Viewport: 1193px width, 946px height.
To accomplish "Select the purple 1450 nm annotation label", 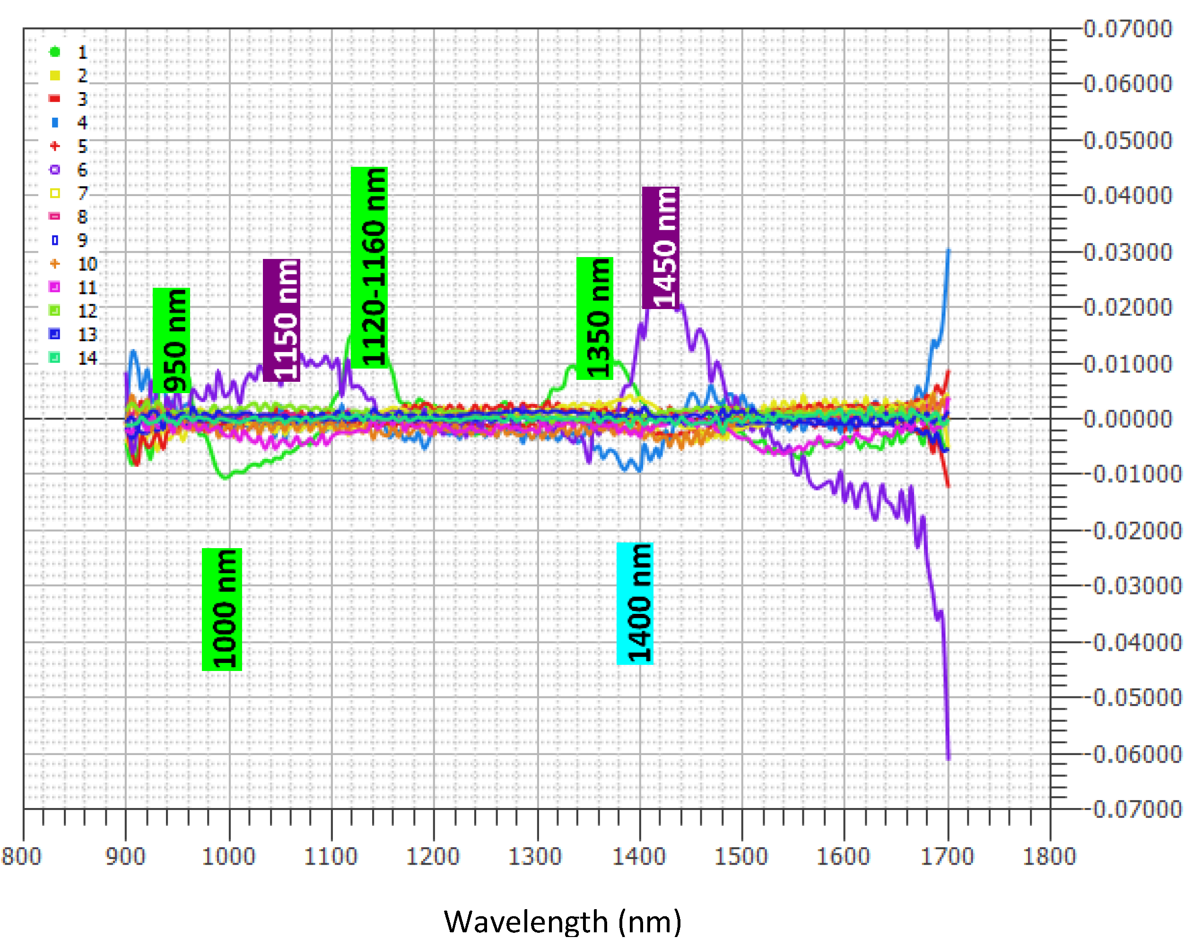I will tap(661, 248).
